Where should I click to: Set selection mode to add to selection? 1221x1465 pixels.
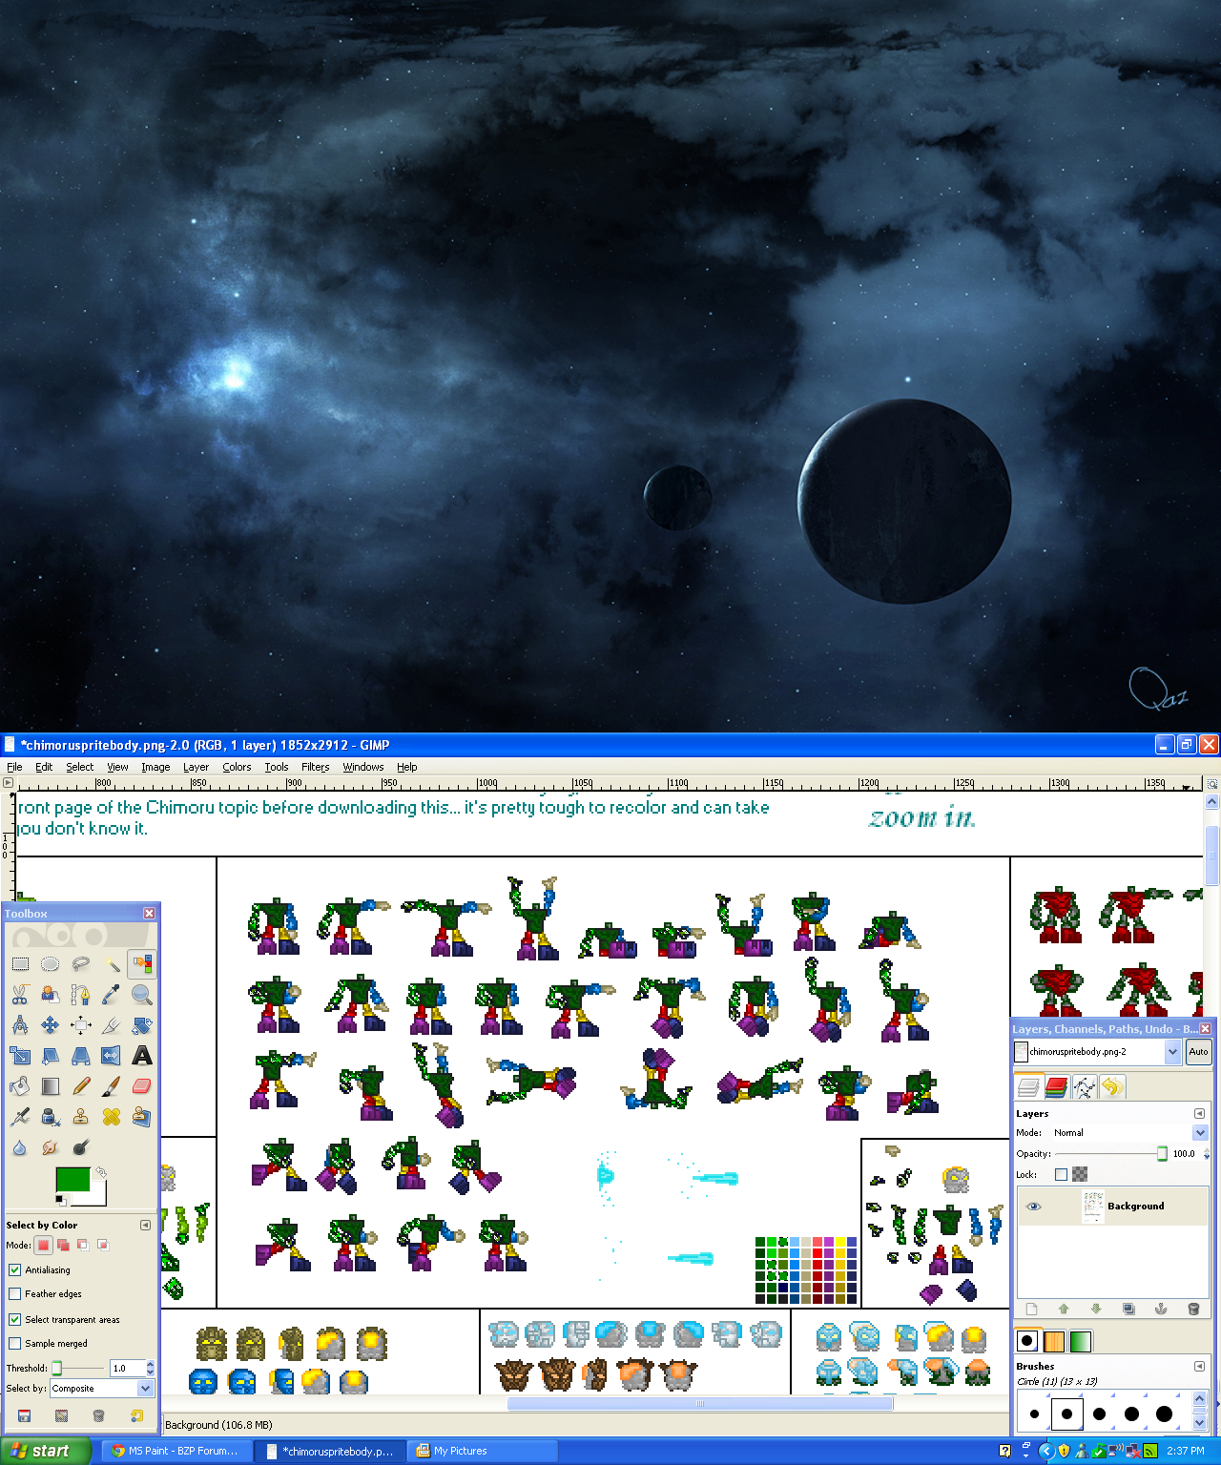[x=63, y=1245]
